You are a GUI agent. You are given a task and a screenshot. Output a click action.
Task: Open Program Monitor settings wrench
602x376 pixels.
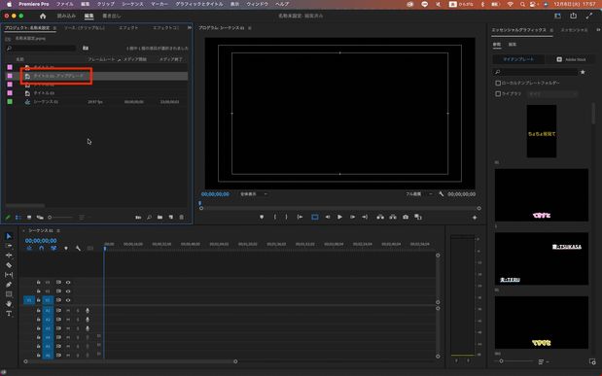point(442,194)
